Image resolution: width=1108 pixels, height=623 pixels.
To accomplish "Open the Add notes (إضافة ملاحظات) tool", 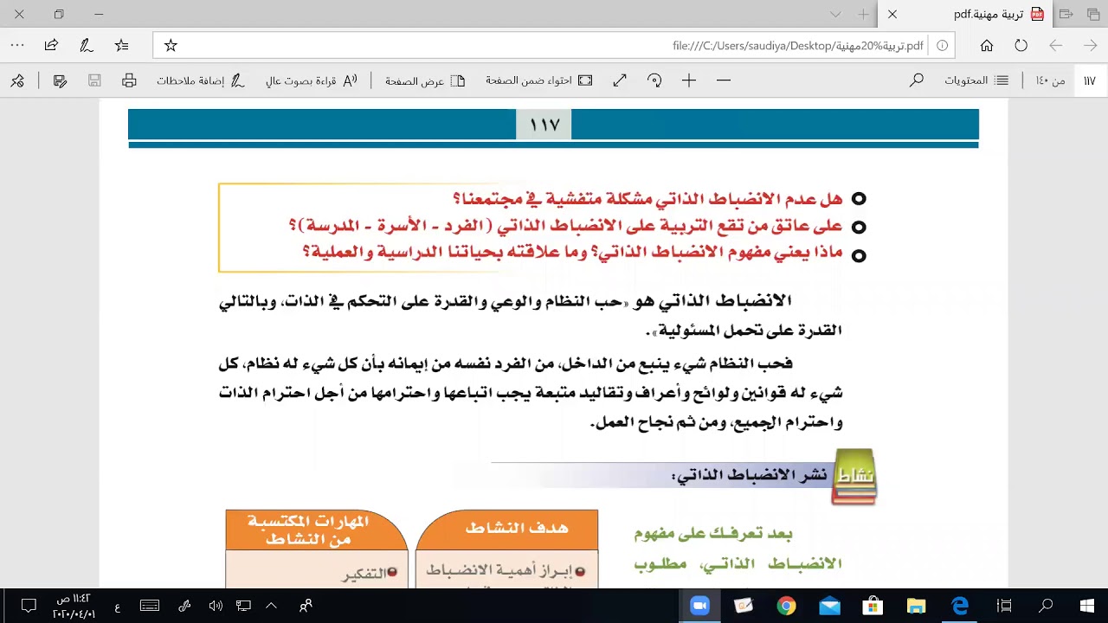I will coord(201,80).
